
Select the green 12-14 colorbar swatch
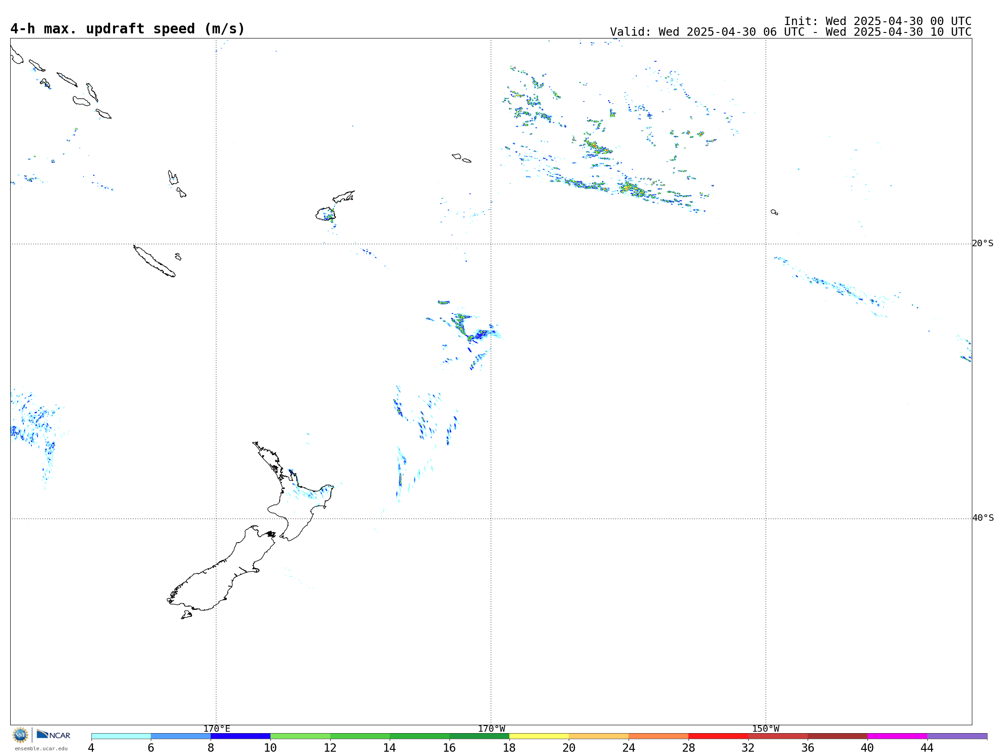360,736
